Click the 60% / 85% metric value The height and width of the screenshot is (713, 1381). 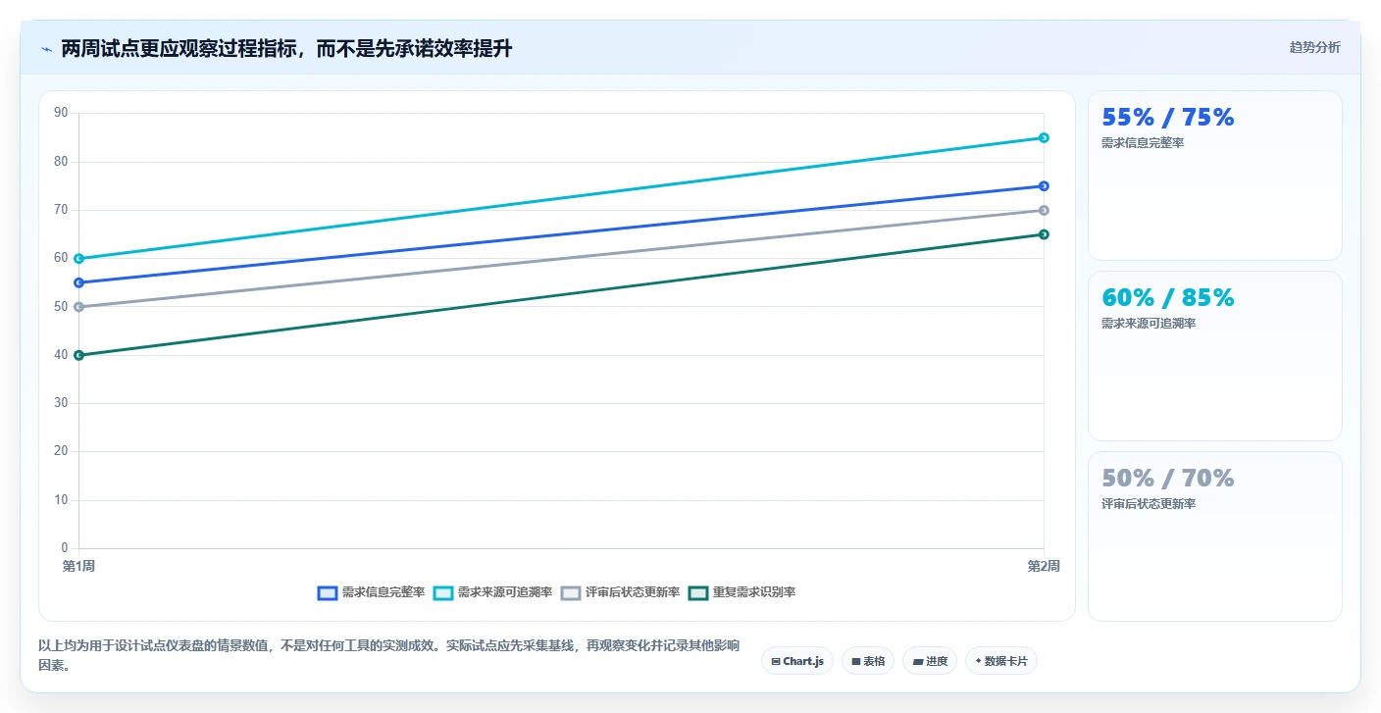coord(1167,298)
